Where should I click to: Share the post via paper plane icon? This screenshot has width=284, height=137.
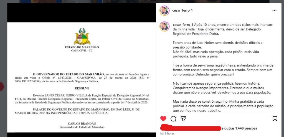pos(184,119)
